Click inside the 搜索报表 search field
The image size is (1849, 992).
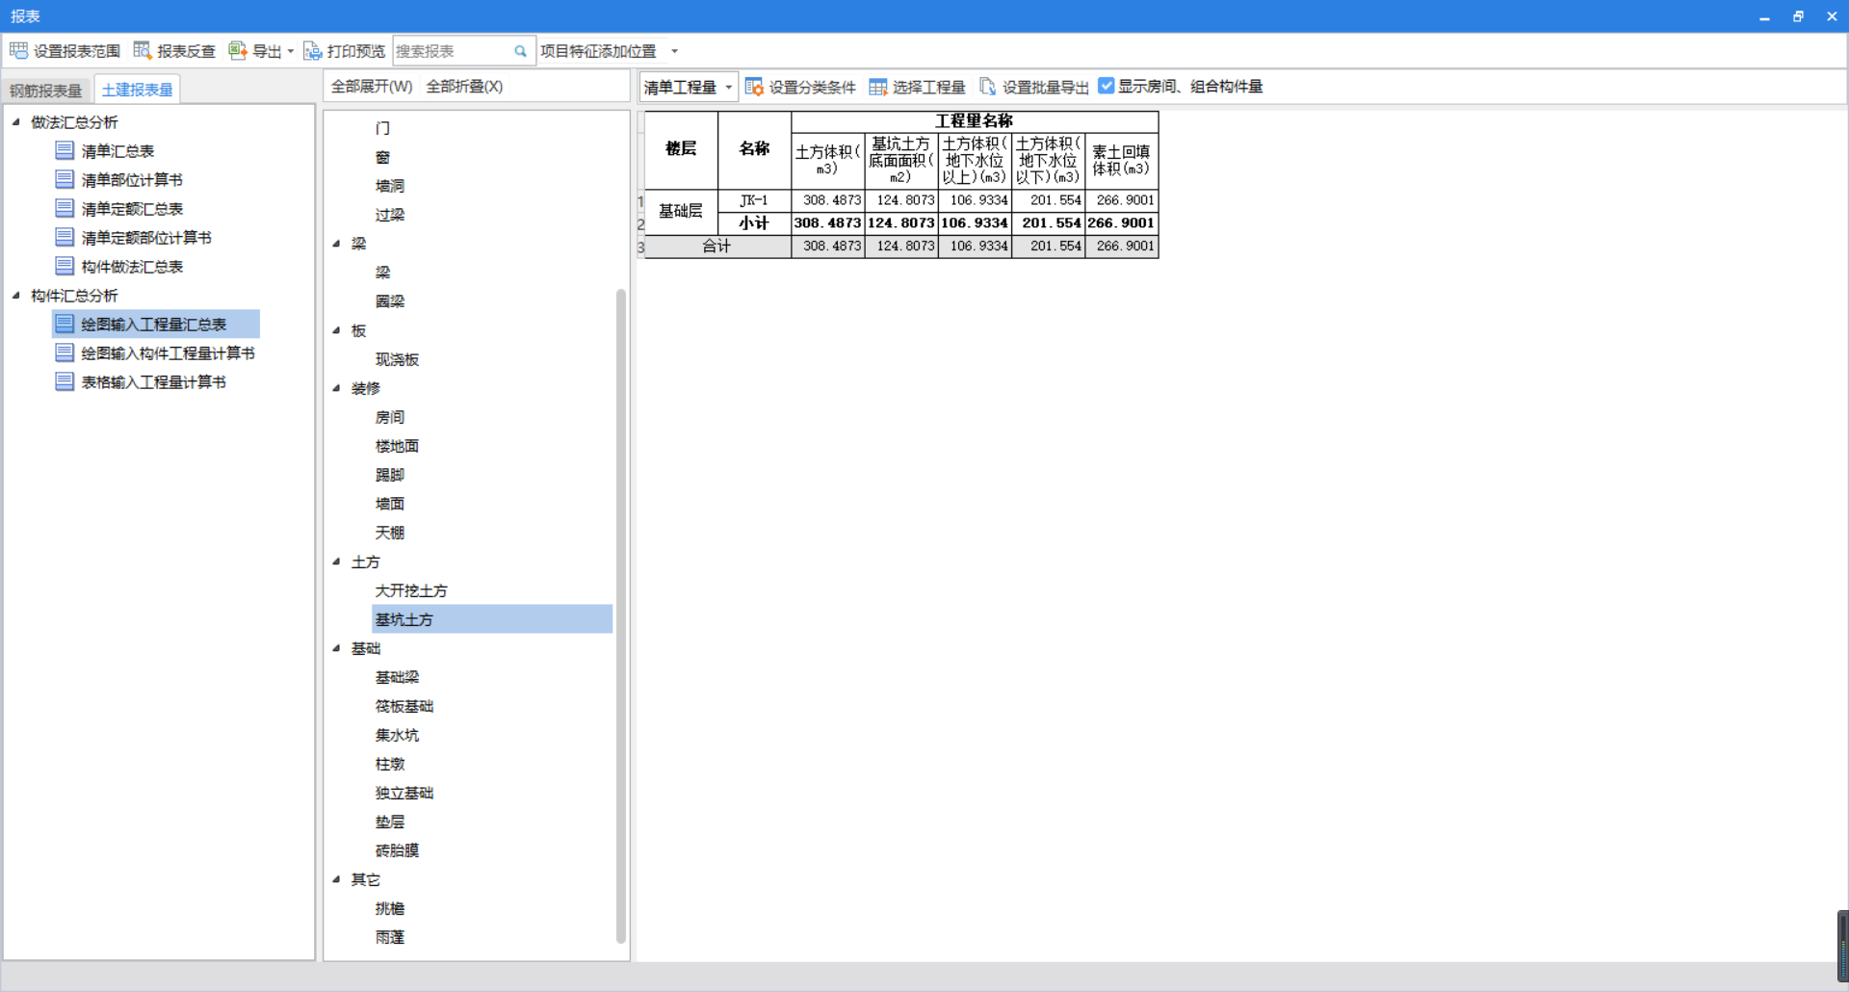(453, 51)
